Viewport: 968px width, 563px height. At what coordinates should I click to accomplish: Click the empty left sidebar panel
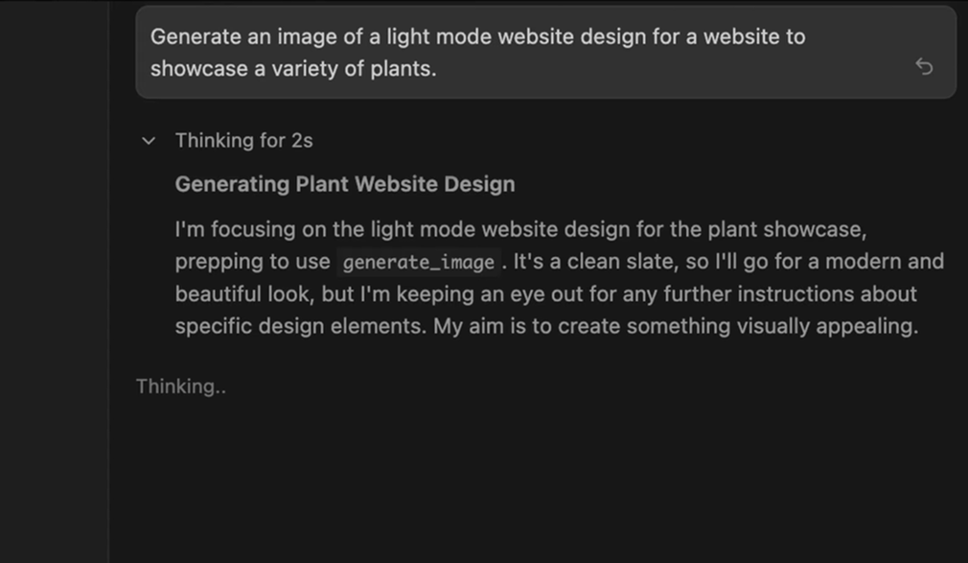(x=54, y=288)
